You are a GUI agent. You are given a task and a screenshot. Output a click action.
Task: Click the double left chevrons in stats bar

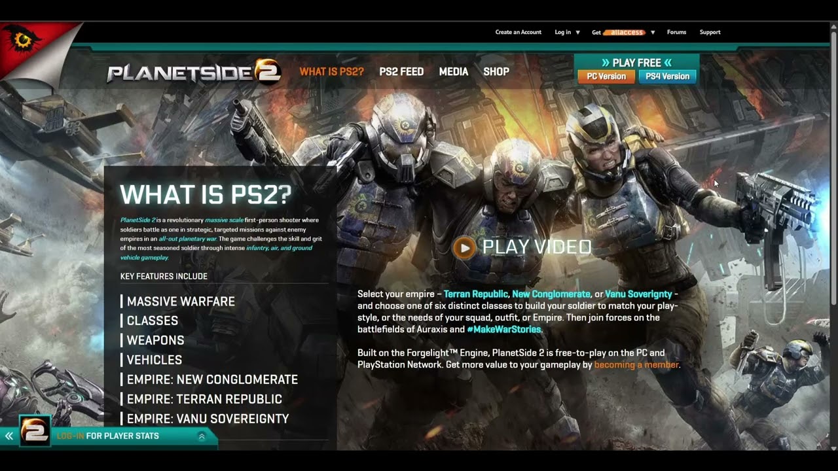point(9,436)
